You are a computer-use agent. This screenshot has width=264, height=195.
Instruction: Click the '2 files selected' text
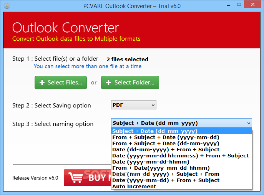[x=128, y=59]
